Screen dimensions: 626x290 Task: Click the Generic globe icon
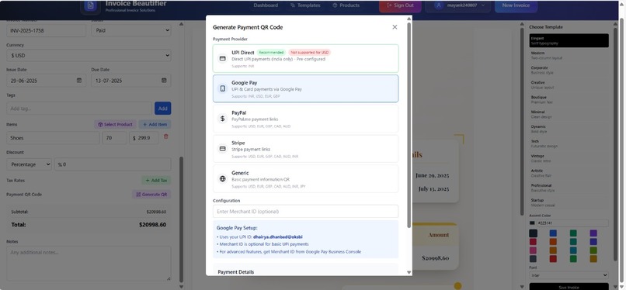pyautogui.click(x=223, y=178)
